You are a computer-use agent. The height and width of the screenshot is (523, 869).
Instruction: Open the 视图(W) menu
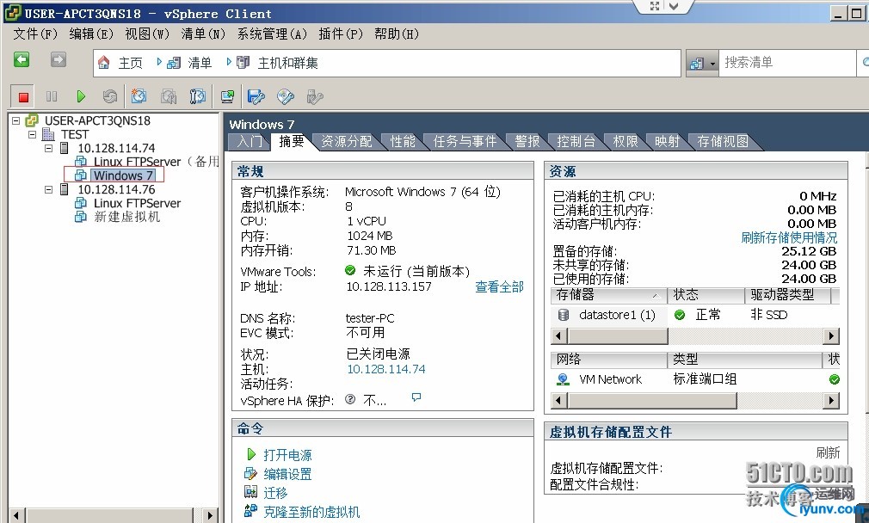(147, 34)
